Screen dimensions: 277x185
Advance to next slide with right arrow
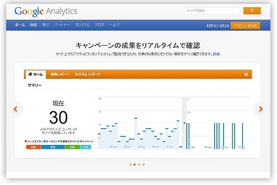click(261, 109)
